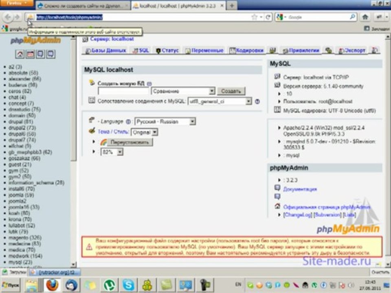Open the magento (326) database
Screen dimensions: 391x293
25,238
